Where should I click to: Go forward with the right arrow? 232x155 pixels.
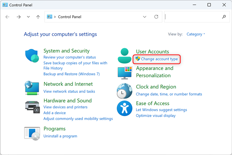19,17
